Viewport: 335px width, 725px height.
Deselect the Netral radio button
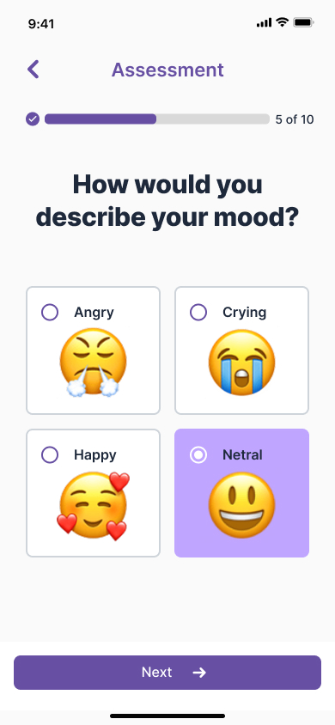point(198,455)
